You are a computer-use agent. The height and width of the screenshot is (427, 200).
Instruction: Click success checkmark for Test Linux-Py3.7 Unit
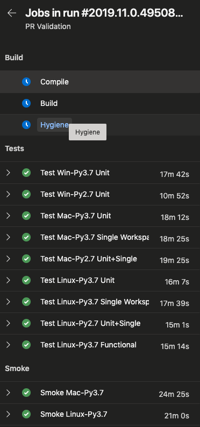(26, 280)
